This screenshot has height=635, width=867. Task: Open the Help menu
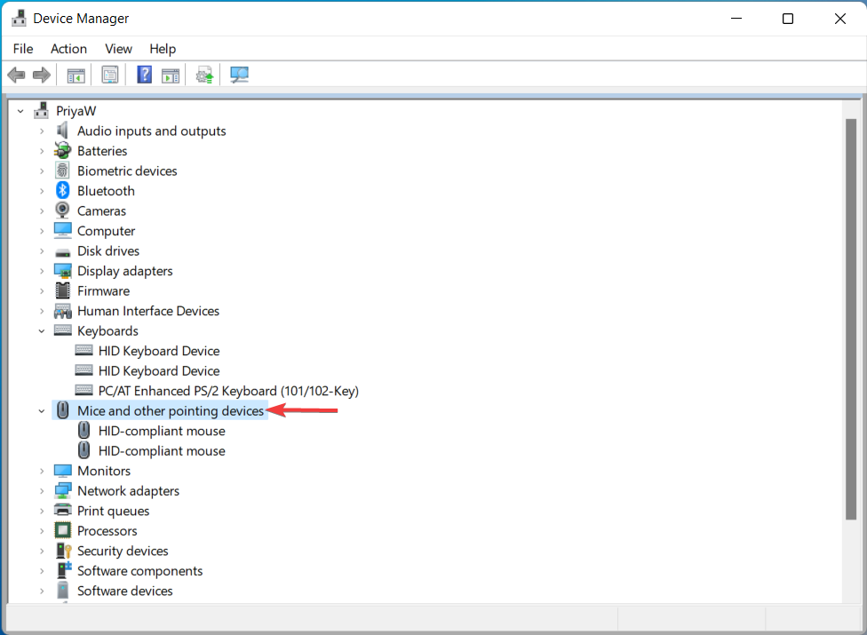pos(163,49)
